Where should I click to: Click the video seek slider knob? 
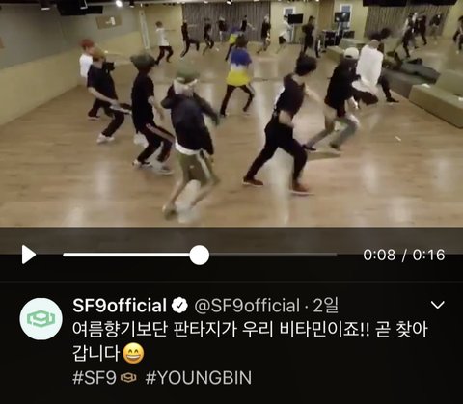click(200, 255)
